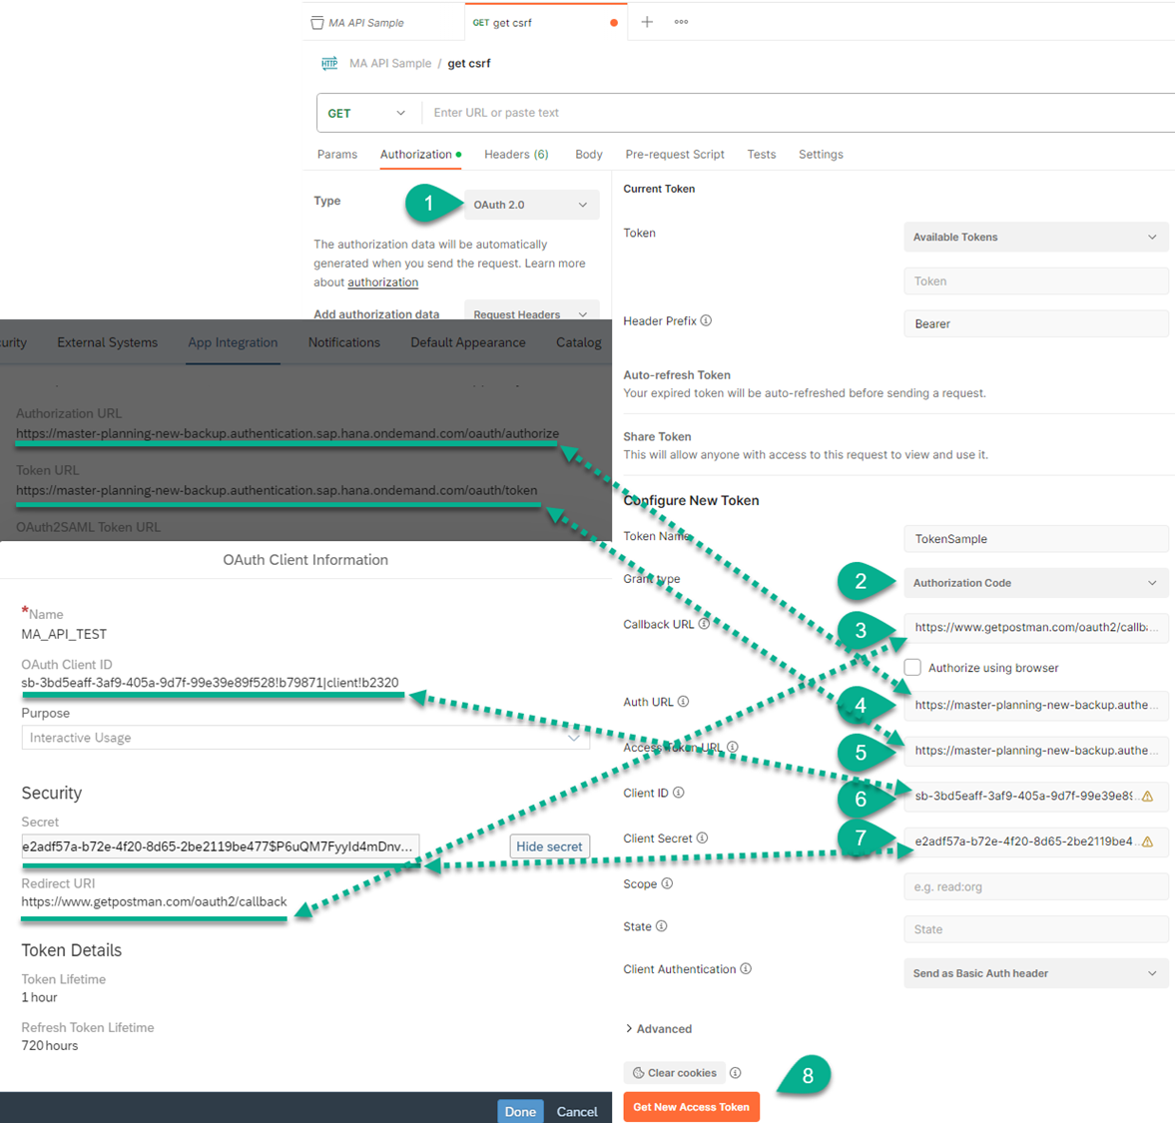
Task: Show info icon next to Access Token URL
Action: [732, 747]
